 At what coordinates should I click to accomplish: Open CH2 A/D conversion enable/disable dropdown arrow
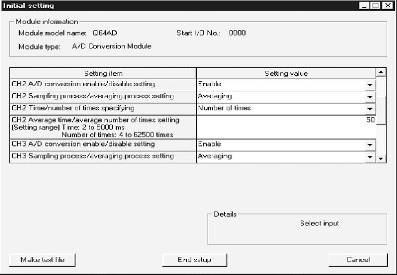tap(370, 85)
